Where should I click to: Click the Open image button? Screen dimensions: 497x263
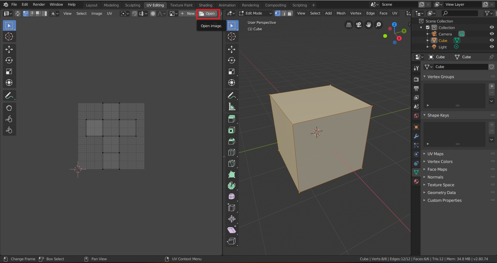click(x=207, y=13)
